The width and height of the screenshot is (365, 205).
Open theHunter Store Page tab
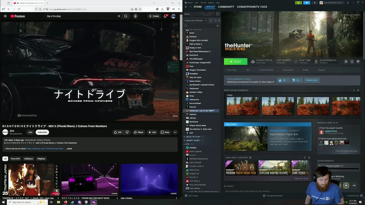click(232, 70)
